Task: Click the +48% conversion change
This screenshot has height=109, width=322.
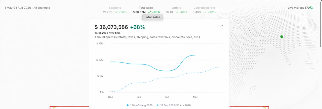Action: pyautogui.click(x=212, y=12)
